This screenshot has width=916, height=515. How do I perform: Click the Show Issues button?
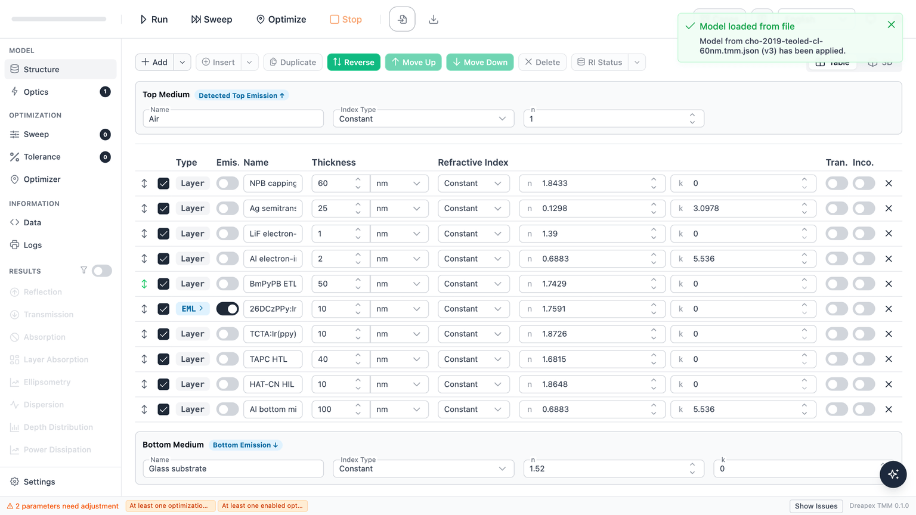[x=816, y=506]
